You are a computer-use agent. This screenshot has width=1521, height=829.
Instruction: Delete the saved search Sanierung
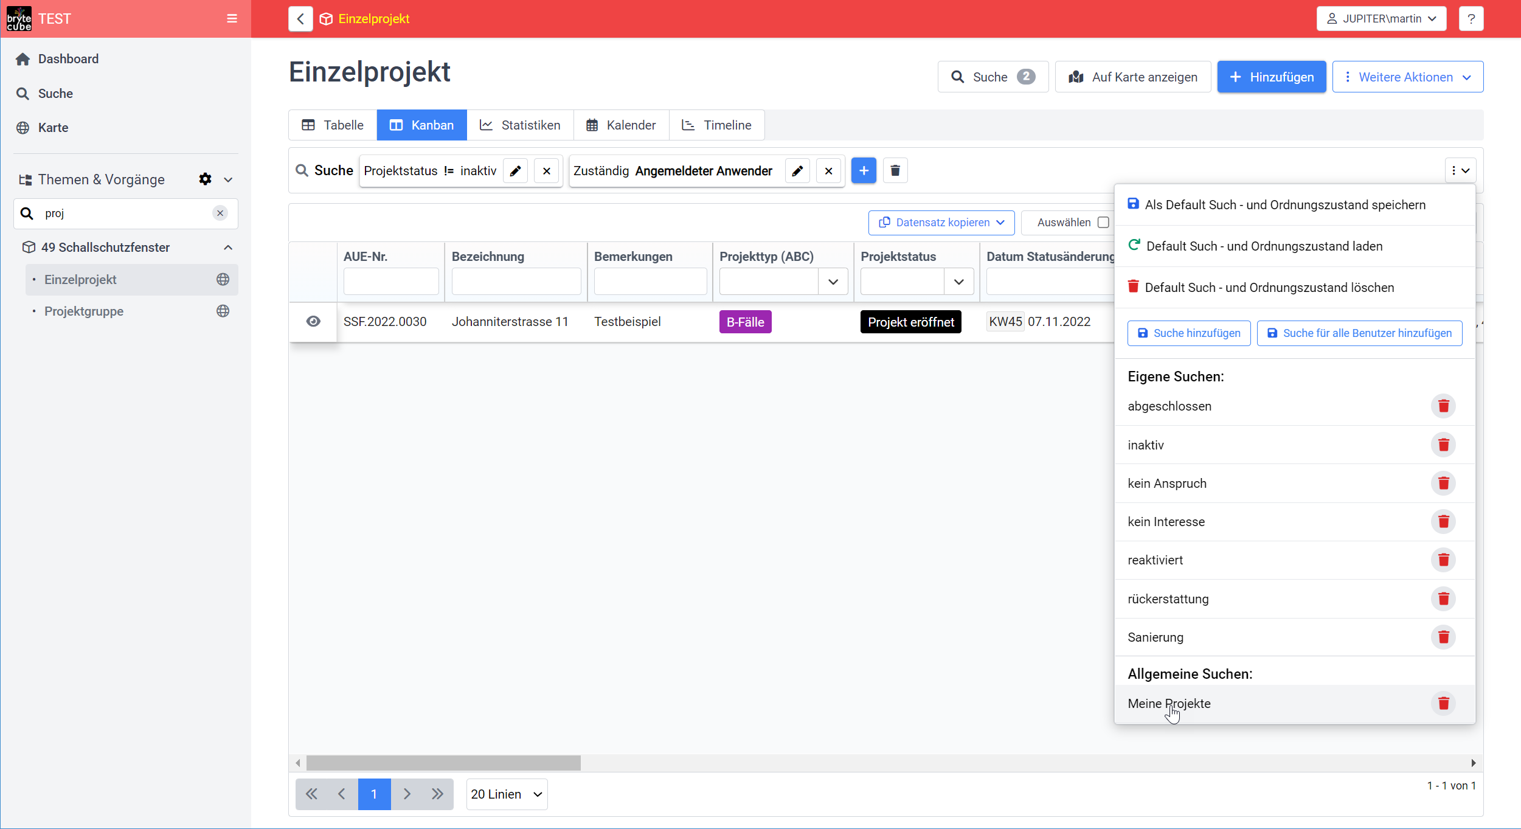[x=1443, y=637]
